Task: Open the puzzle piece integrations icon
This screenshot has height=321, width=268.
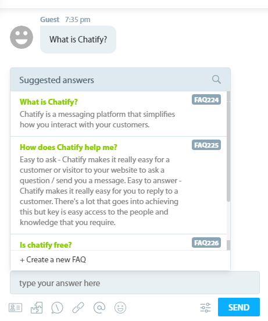Action: pyautogui.click(x=37, y=308)
